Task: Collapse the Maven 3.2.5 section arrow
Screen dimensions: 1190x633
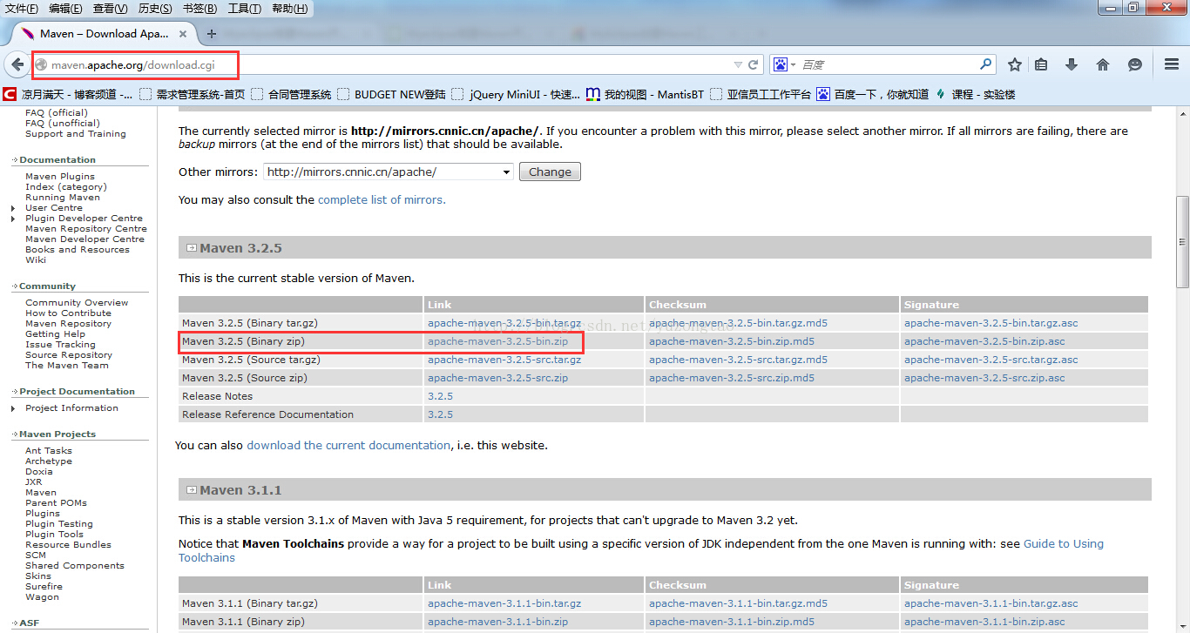Action: (191, 248)
